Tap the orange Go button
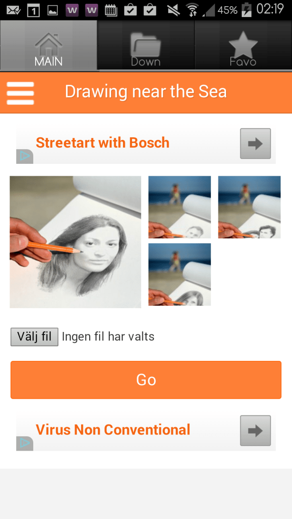This screenshot has height=519, width=292. pos(146,380)
